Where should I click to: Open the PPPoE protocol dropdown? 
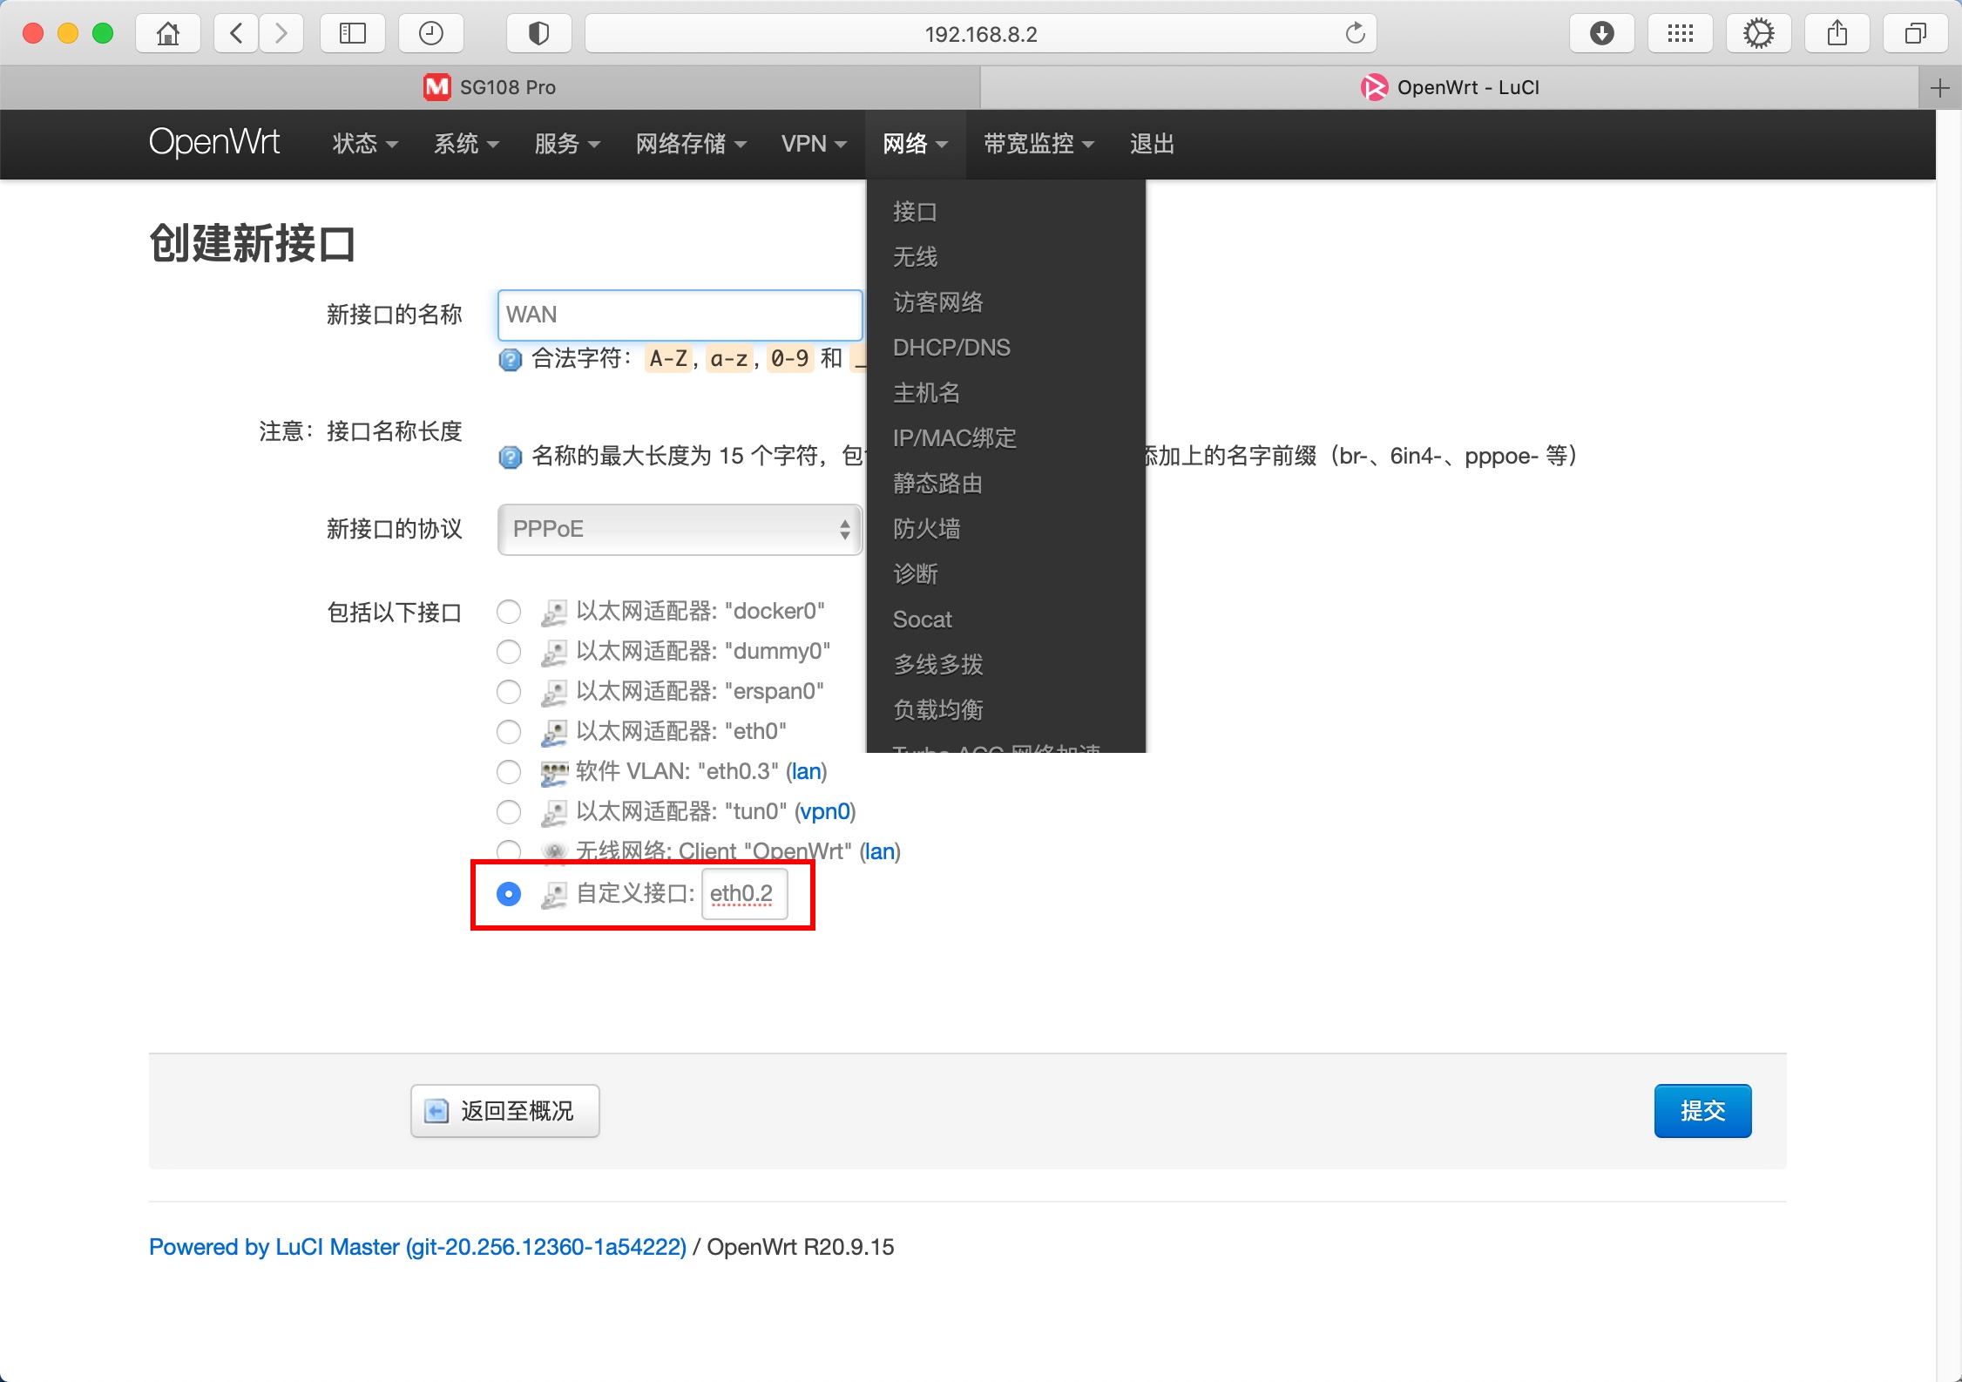pos(679,529)
